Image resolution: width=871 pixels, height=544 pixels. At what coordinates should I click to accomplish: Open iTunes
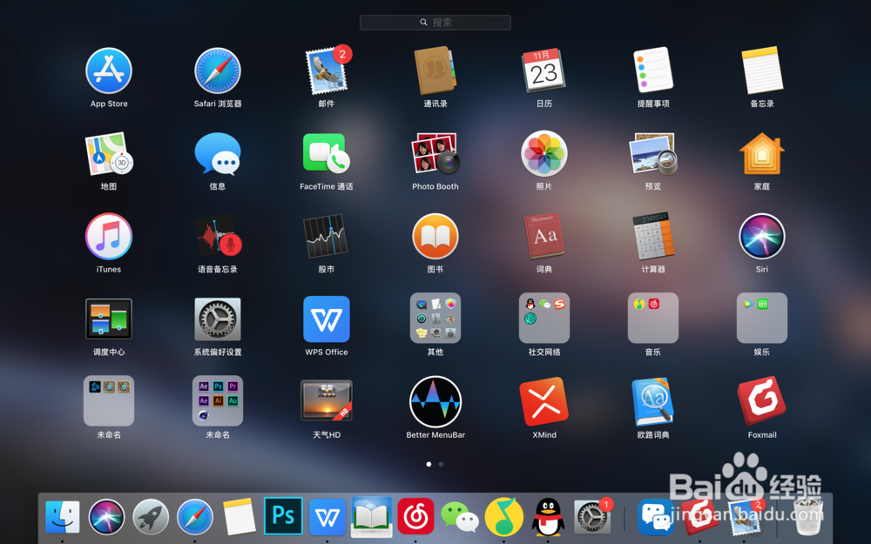click(x=109, y=236)
